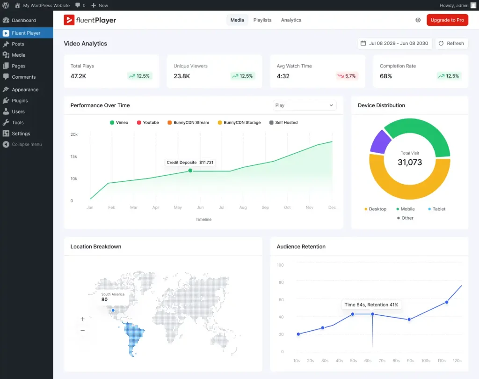Image resolution: width=479 pixels, height=379 pixels.
Task: Click the Upgrade to Pro button
Action: (447, 20)
